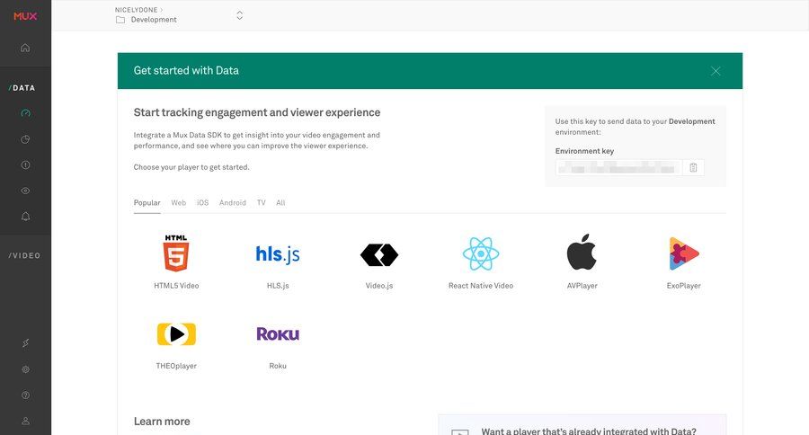
Task: Open the pie chart metrics icon
Action: click(x=25, y=139)
